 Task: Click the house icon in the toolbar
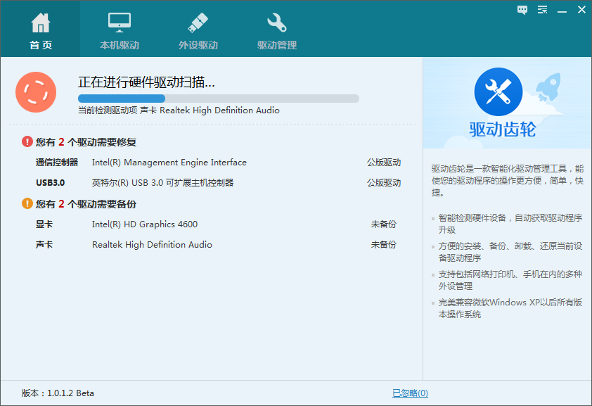[40, 23]
